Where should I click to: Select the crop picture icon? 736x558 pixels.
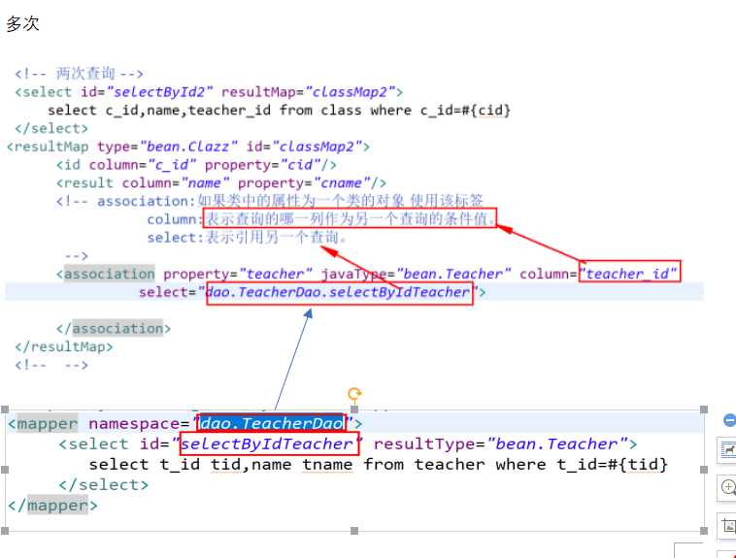pos(727,526)
